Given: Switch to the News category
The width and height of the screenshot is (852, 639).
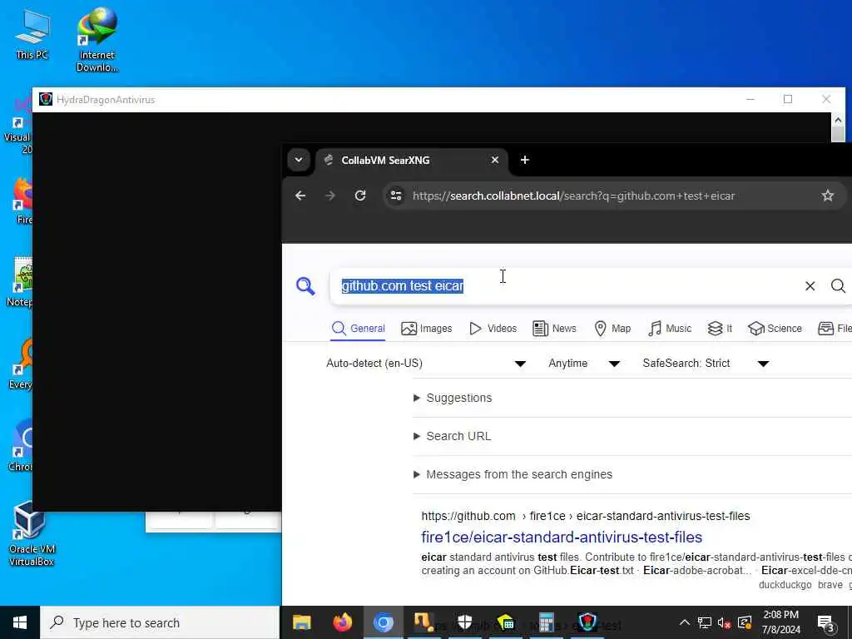Looking at the screenshot, I should pos(554,328).
